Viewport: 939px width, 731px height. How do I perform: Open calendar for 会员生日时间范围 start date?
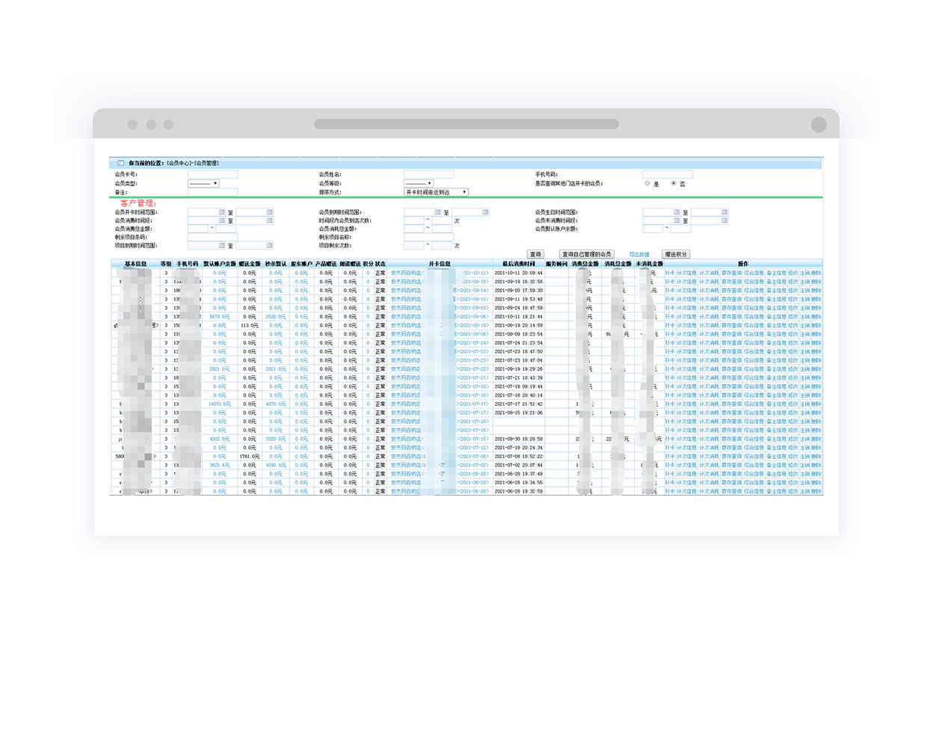tap(677, 212)
